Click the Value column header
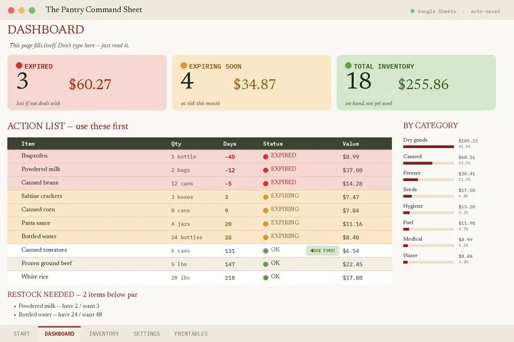The width and height of the screenshot is (514, 342). click(351, 144)
